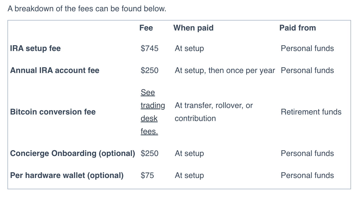The width and height of the screenshot is (358, 197).
Task: Select the $250 Concierge Onboarding fee amount
Action: click(150, 153)
